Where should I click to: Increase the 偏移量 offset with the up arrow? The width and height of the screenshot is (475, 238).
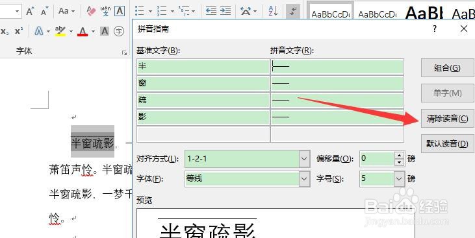click(x=400, y=155)
